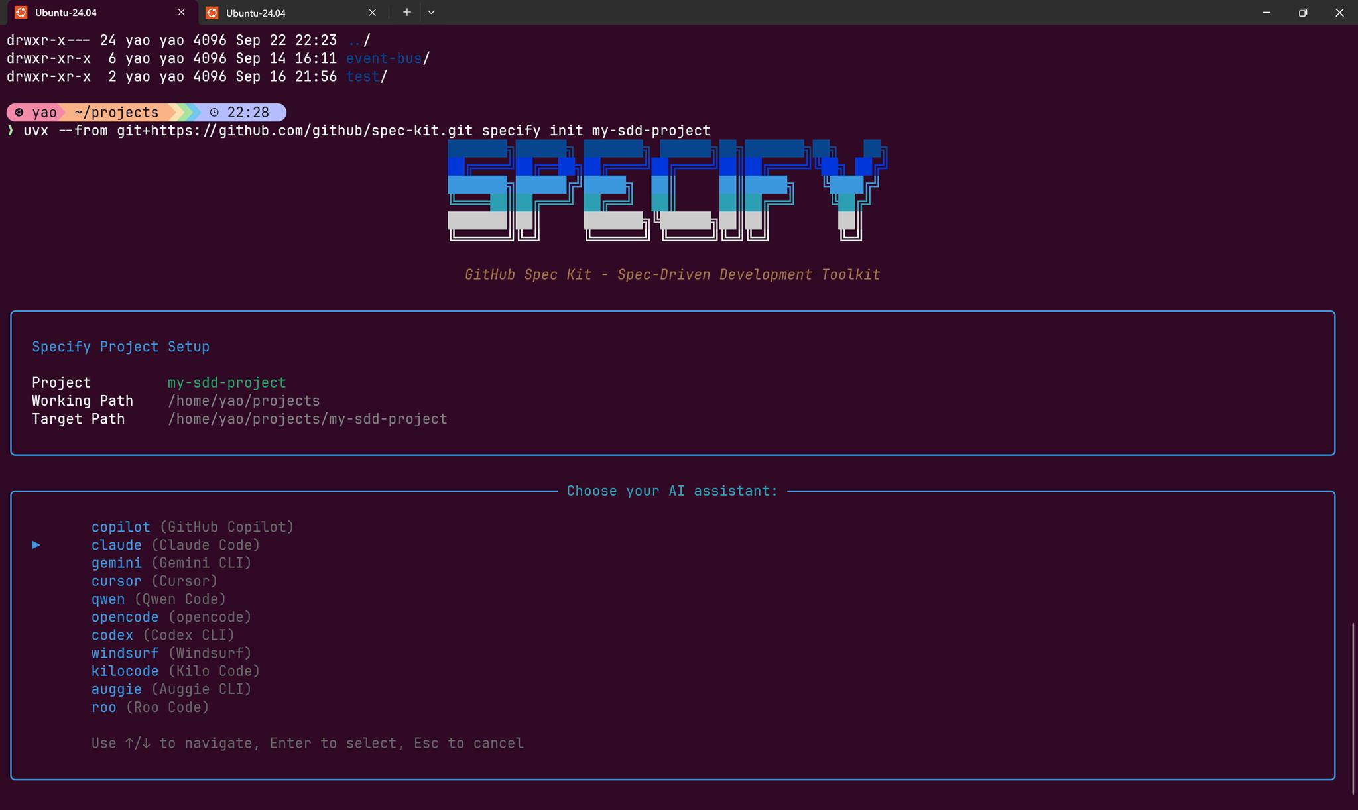1358x810 pixels.
Task: Open a new terminal tab with plus
Action: (406, 12)
